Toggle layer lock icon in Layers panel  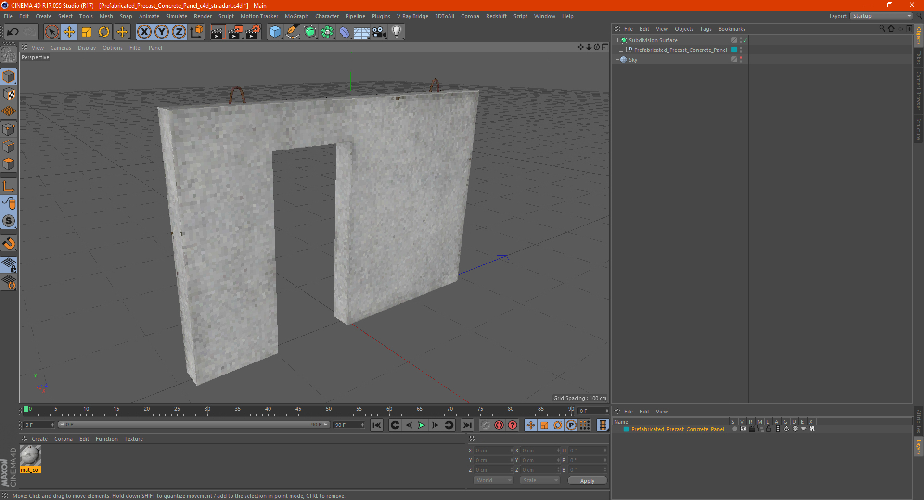pos(769,429)
